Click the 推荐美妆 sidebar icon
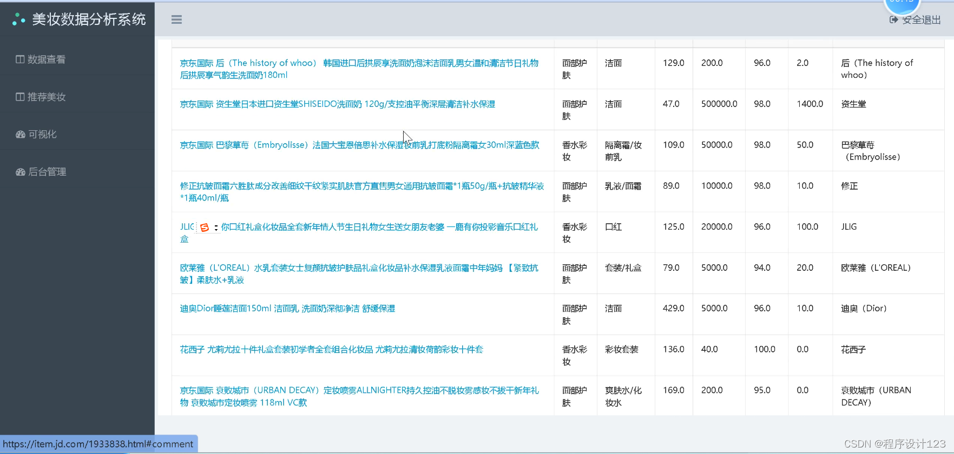 pos(20,97)
